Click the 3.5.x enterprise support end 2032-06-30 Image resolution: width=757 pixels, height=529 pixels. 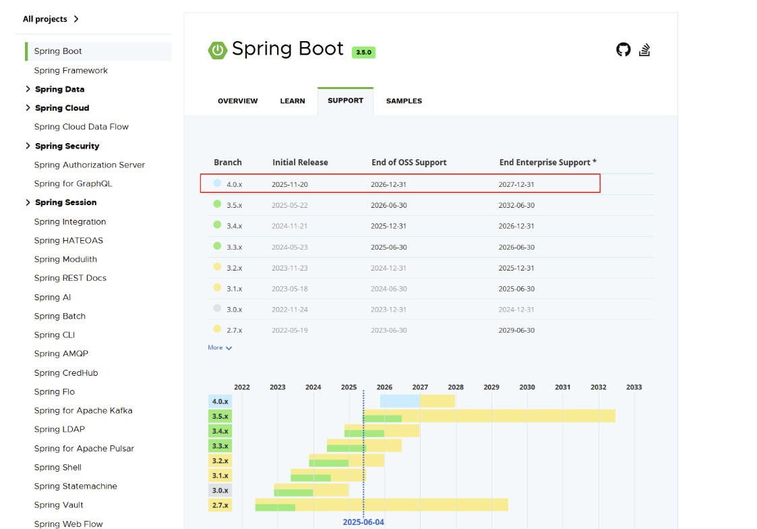point(516,205)
